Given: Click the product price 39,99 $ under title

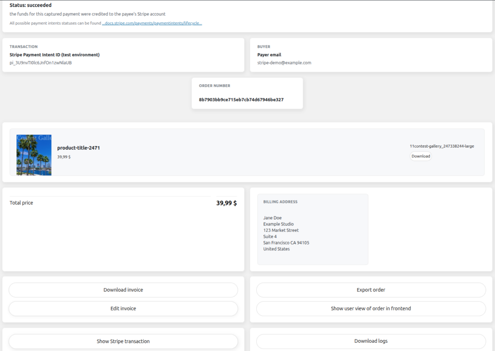Looking at the screenshot, I should tap(64, 157).
